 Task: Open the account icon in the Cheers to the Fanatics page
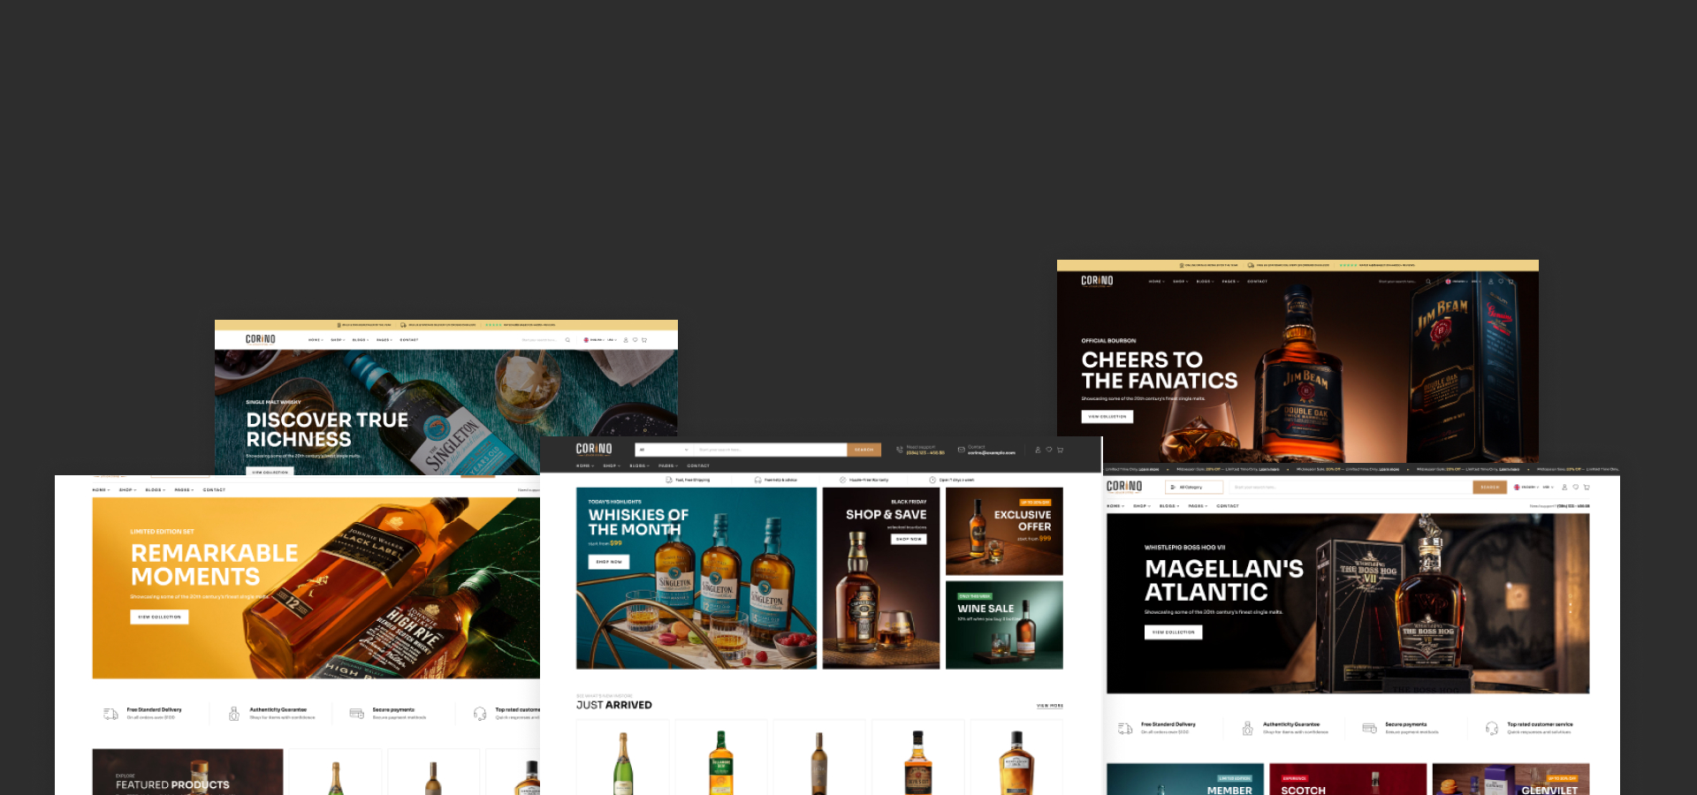1491,281
